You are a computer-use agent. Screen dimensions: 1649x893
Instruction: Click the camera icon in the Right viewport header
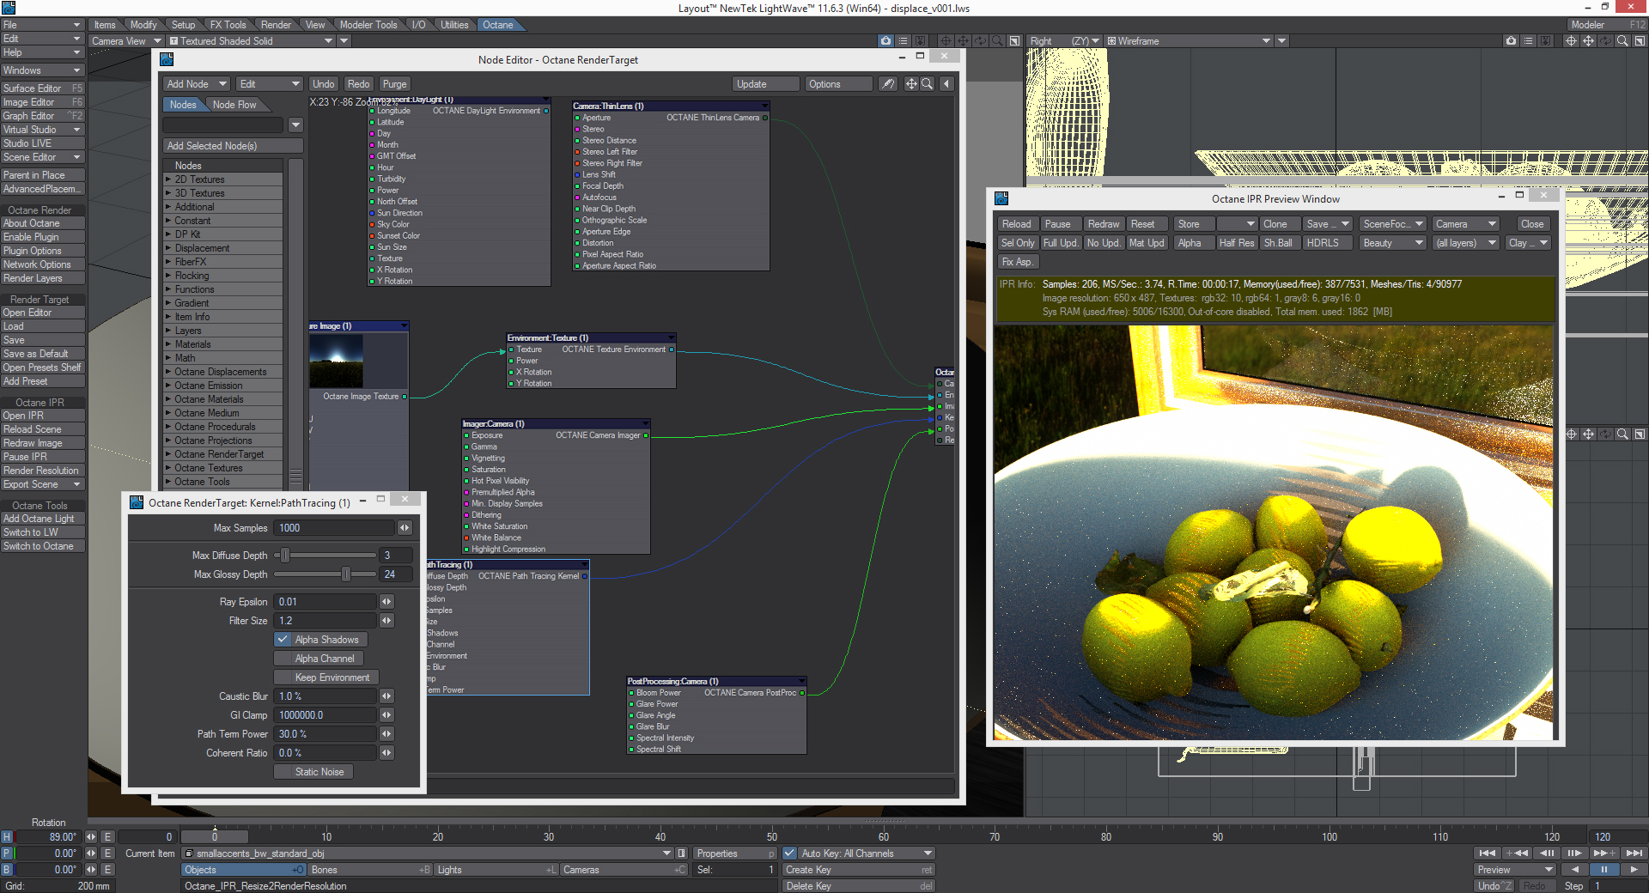pos(1511,40)
